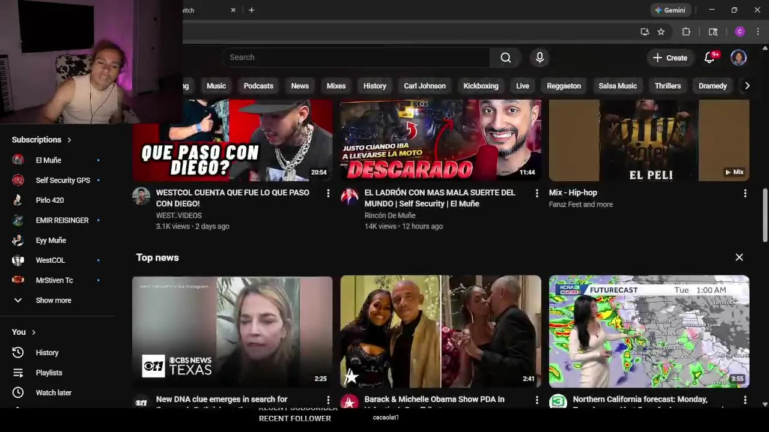This screenshot has width=769, height=432.
Task: Select the Carl Johnson chip
Action: click(425, 86)
